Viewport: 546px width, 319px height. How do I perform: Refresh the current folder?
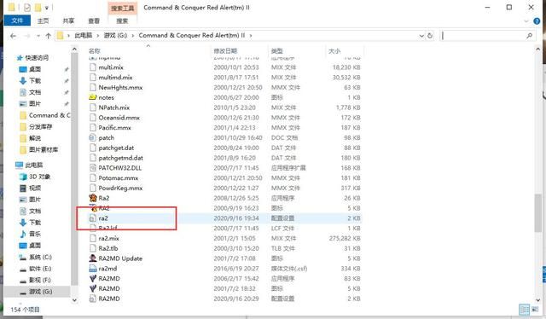(430, 36)
